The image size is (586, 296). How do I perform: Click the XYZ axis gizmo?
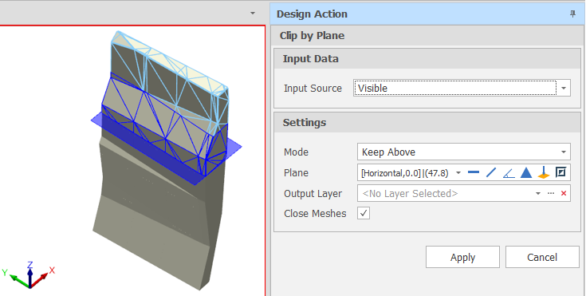[x=29, y=275]
